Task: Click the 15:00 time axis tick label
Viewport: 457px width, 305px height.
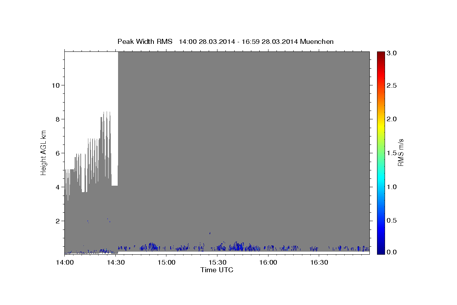Action: [x=166, y=263]
